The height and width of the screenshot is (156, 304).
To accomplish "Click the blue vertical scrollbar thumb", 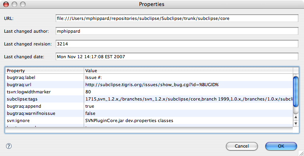I will 296,91.
